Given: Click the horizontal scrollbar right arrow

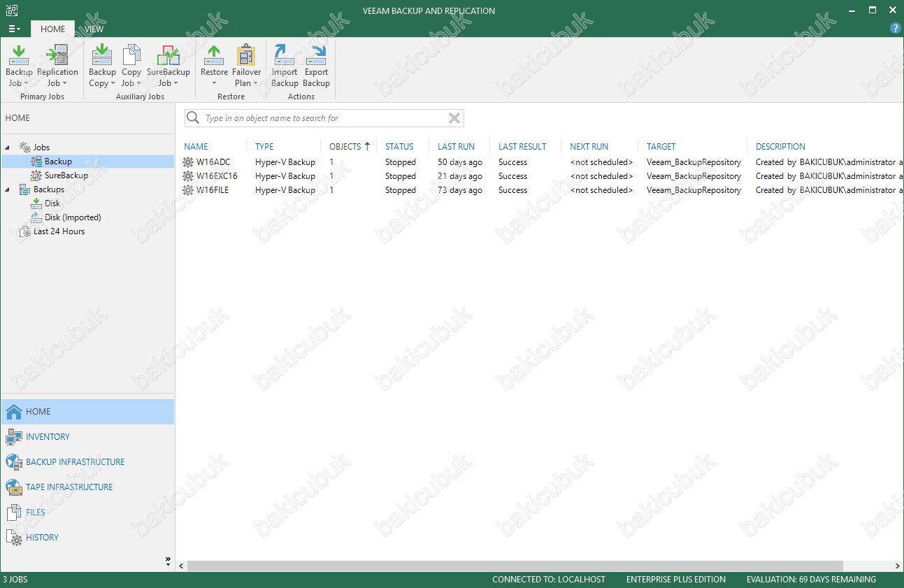Looking at the screenshot, I should (x=898, y=566).
